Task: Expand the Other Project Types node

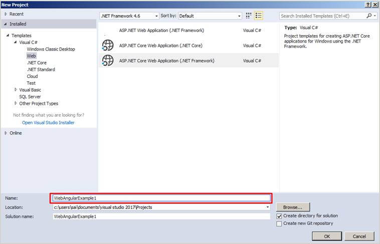Action: coord(16,103)
